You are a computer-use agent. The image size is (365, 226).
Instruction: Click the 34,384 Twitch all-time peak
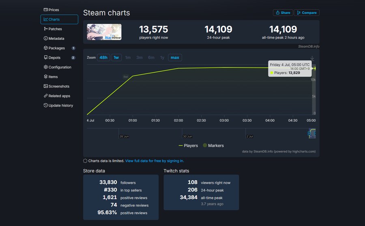[x=201, y=198]
